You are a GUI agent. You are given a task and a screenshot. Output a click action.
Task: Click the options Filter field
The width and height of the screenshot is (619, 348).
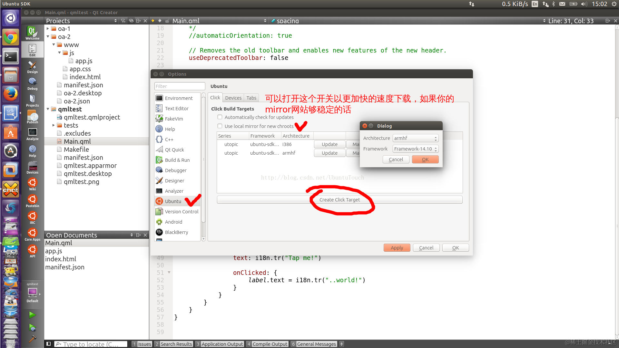[180, 86]
